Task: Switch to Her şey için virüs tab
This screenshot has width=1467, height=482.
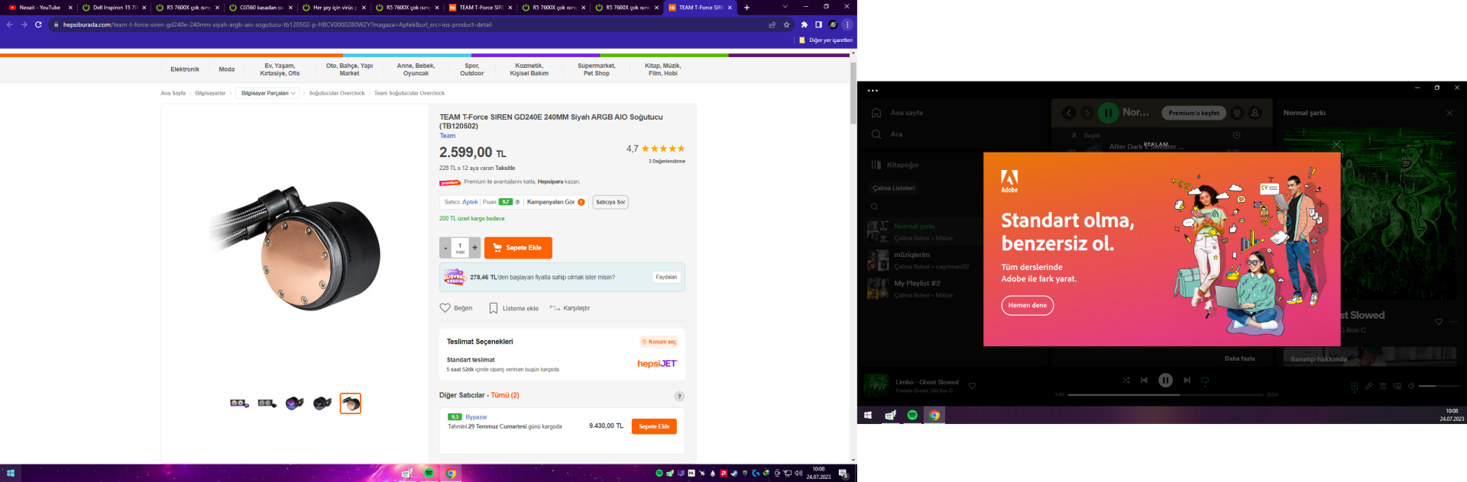Action: (332, 8)
